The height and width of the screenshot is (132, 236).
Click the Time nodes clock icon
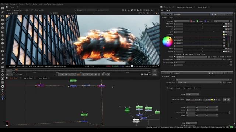point(3,16)
